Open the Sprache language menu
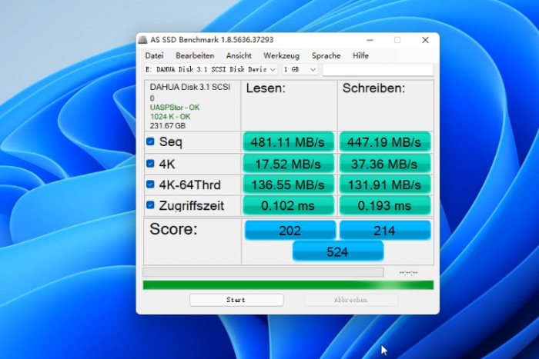Screen dimensions: 539x359 click(326, 55)
